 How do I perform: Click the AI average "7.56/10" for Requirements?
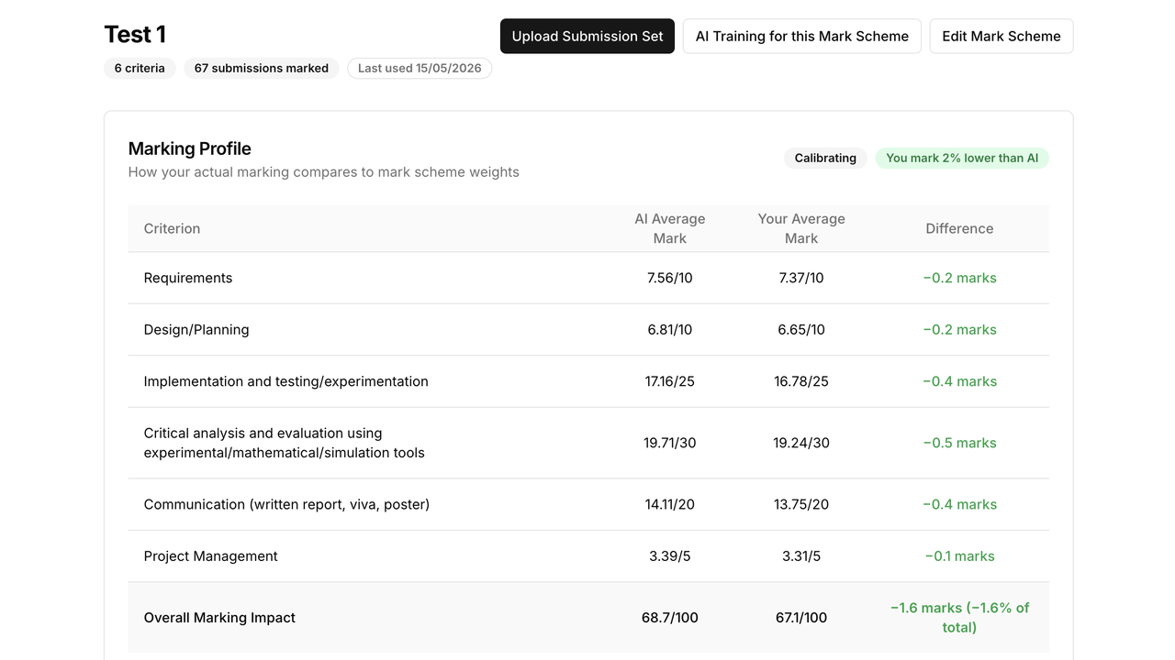coord(670,279)
